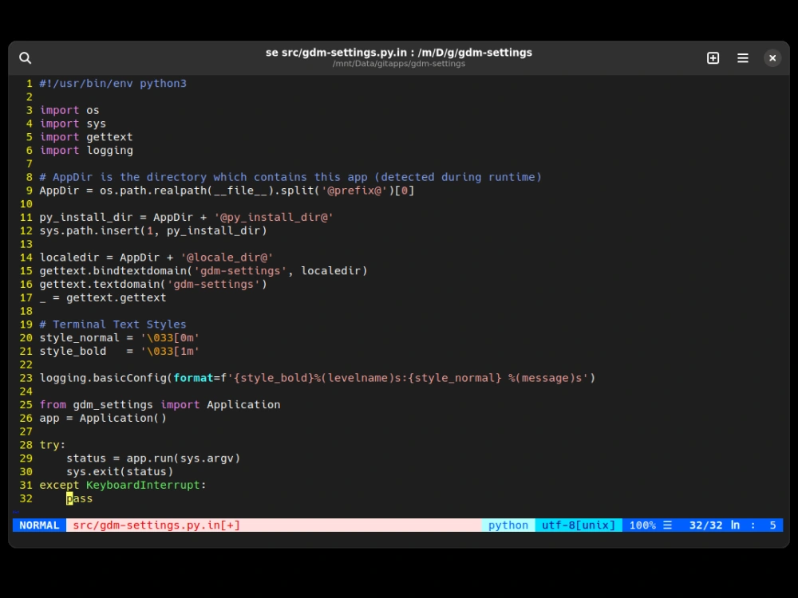Screen dimensions: 798x598
Task: Click the from gdm_settings import Application line
Action: [x=160, y=404]
